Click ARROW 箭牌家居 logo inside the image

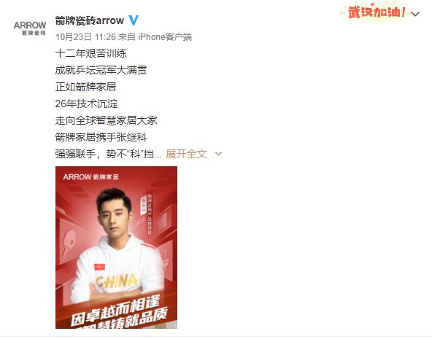[x=91, y=177]
